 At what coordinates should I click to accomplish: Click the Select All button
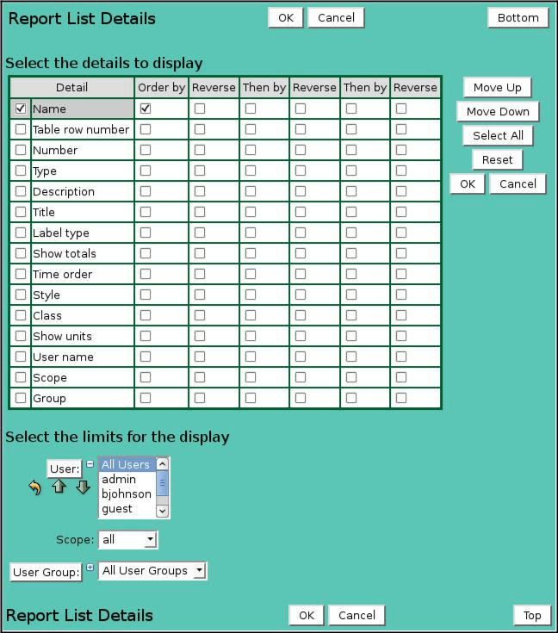pyautogui.click(x=498, y=136)
